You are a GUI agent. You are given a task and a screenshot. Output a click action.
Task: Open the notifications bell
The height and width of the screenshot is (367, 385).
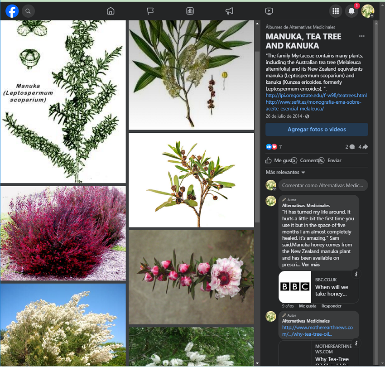pyautogui.click(x=351, y=11)
